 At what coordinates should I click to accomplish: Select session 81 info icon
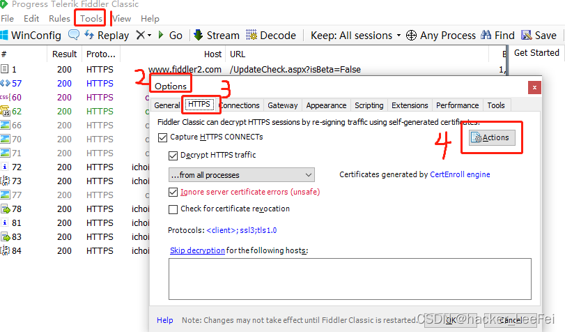pos(5,222)
